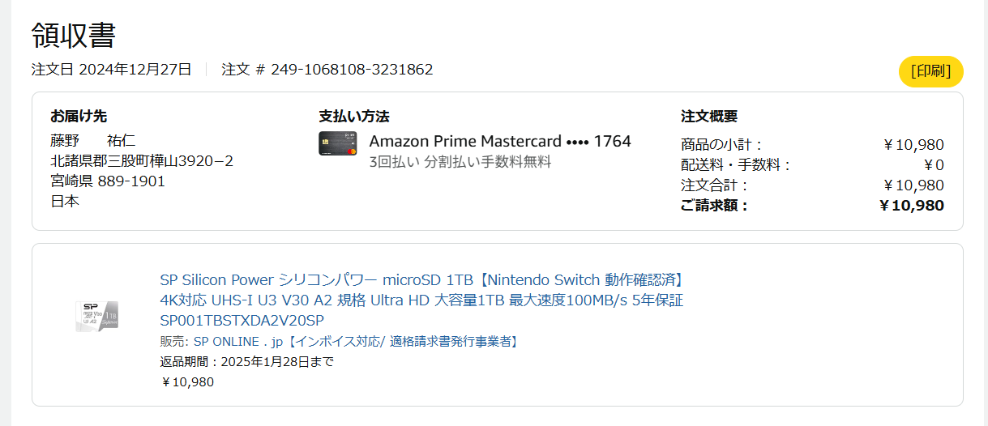Click the Amazon Prime Mastercard 1764 text
988x426 pixels.
[499, 141]
